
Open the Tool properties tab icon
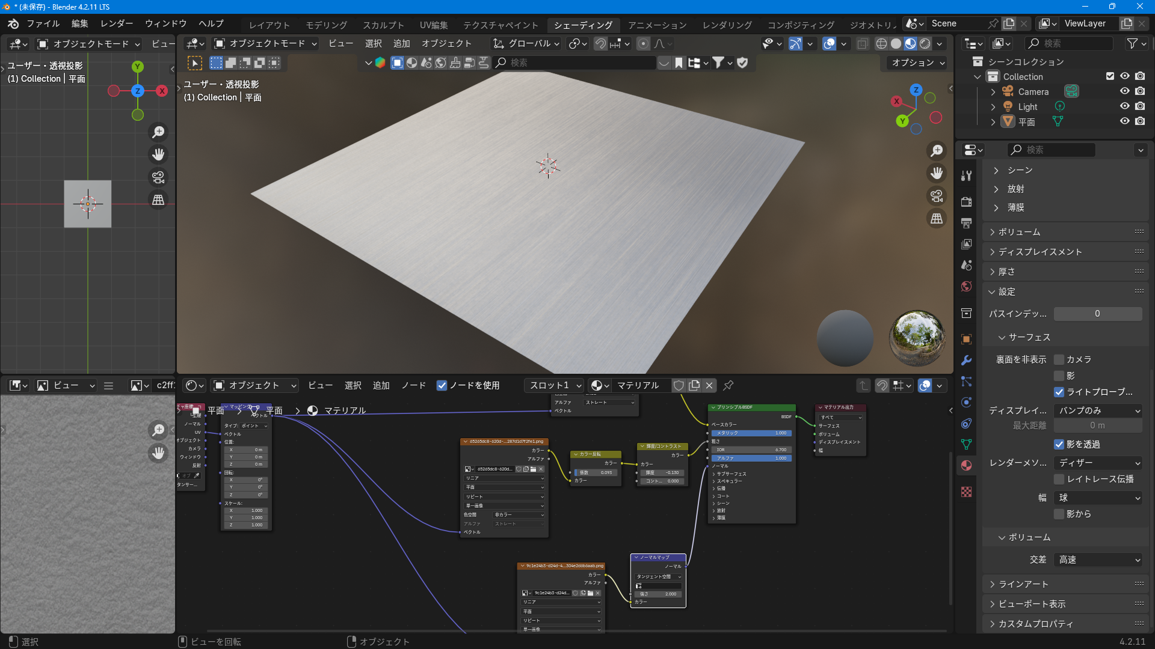pyautogui.click(x=966, y=175)
